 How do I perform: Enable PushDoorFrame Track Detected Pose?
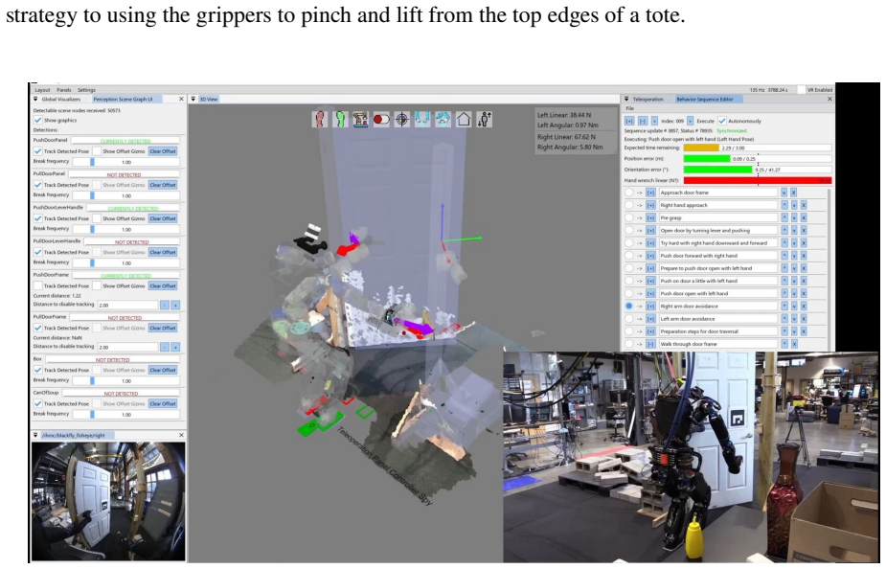click(38, 285)
